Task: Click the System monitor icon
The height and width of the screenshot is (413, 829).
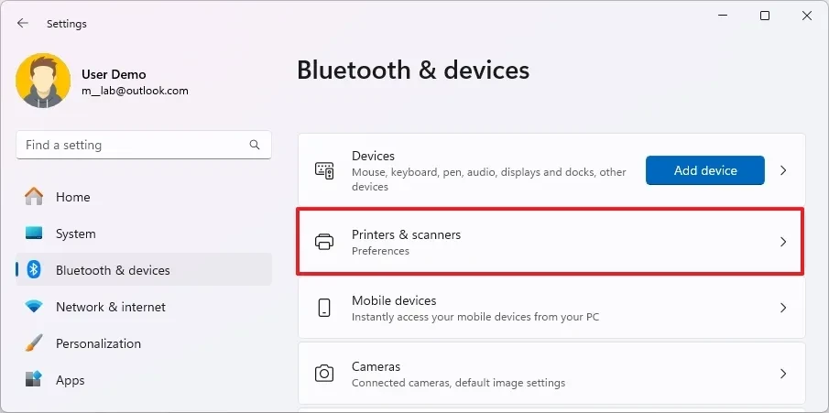Action: pos(34,234)
